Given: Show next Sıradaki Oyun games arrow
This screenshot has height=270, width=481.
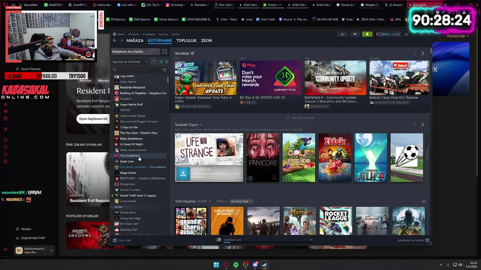Looking at the screenshot, I should [x=422, y=124].
